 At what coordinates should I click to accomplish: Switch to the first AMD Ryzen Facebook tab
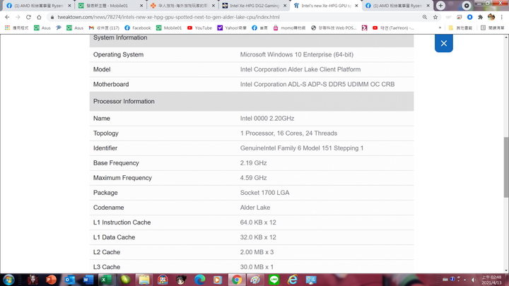pos(38,6)
